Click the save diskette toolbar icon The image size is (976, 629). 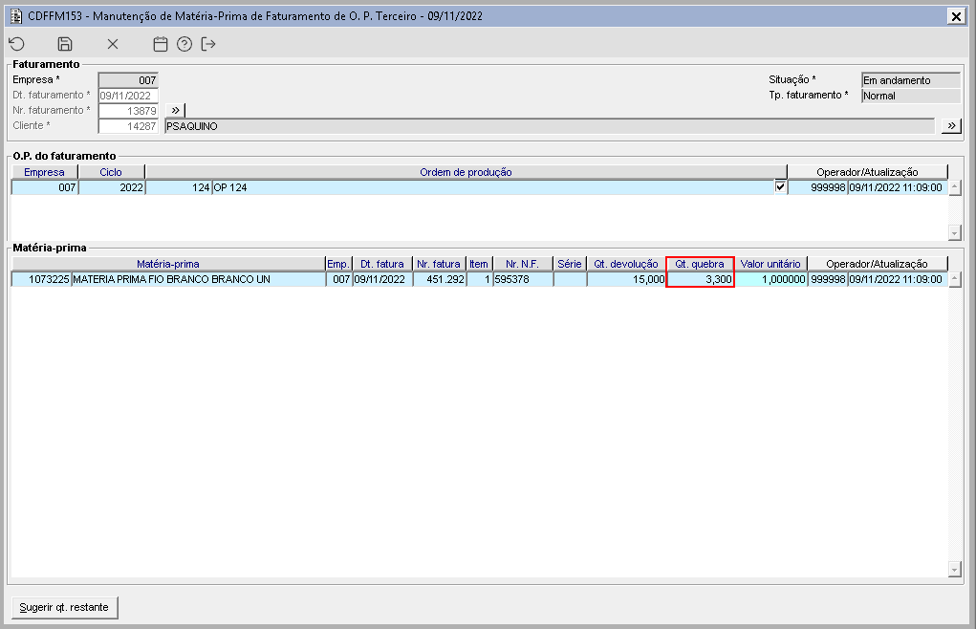65,44
